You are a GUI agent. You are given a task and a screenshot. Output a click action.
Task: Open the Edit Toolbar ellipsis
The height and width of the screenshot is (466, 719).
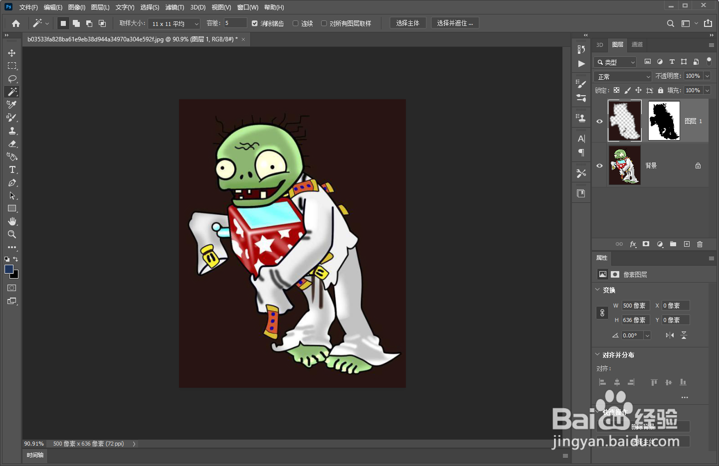coord(12,247)
